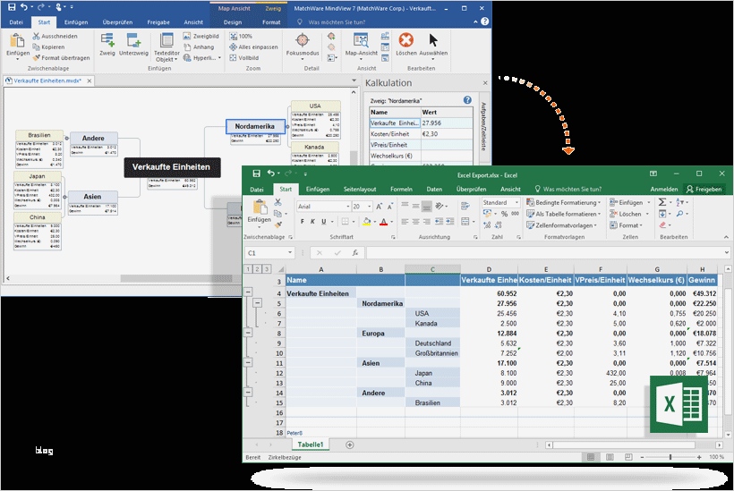Select Nordamerika branch in mind map
This screenshot has width=734, height=491.
pos(255,126)
